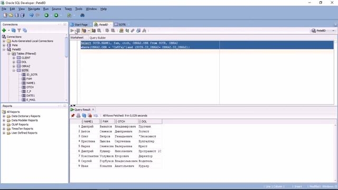
Task: Collapse the PeteBD connection node
Action: 4,49
